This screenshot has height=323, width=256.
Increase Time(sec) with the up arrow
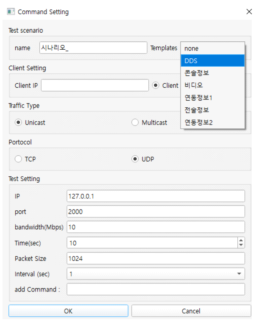click(241, 240)
